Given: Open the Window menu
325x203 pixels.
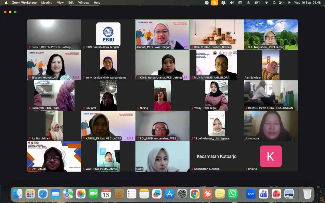Looking at the screenshot, I should 84,3.
